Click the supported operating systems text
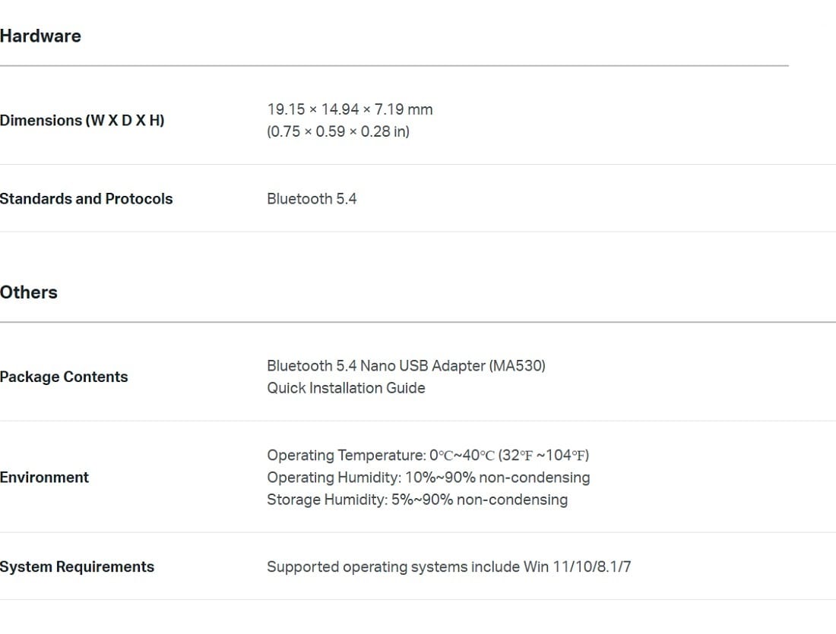This screenshot has height=634, width=836. [x=449, y=567]
